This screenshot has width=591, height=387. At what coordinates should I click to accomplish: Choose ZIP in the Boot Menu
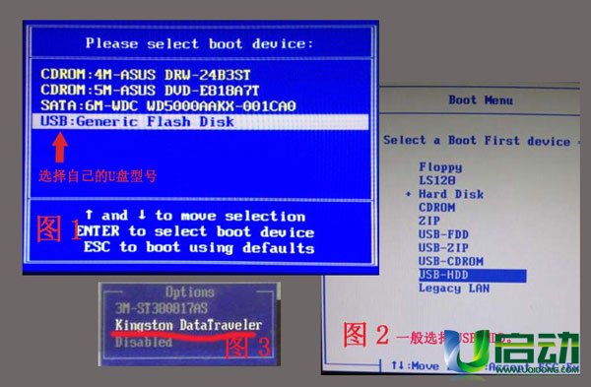(x=429, y=221)
